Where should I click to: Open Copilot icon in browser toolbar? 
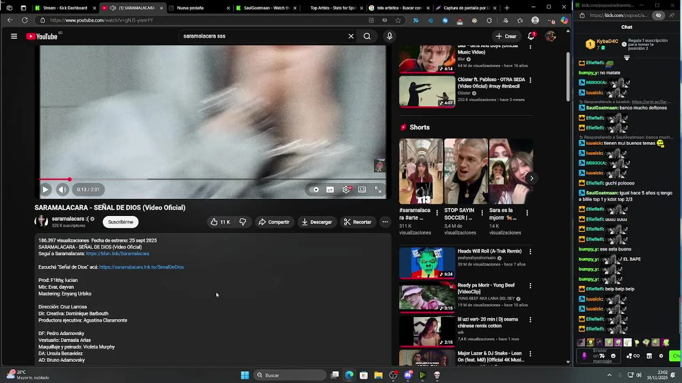tap(564, 21)
